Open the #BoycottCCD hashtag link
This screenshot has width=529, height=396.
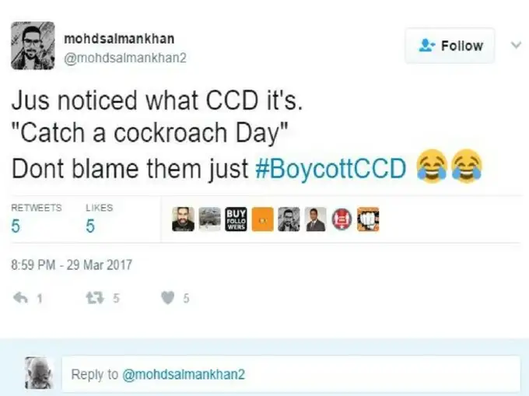click(x=331, y=168)
